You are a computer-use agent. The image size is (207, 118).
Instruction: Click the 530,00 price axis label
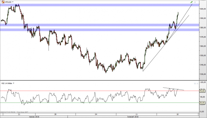203,74
